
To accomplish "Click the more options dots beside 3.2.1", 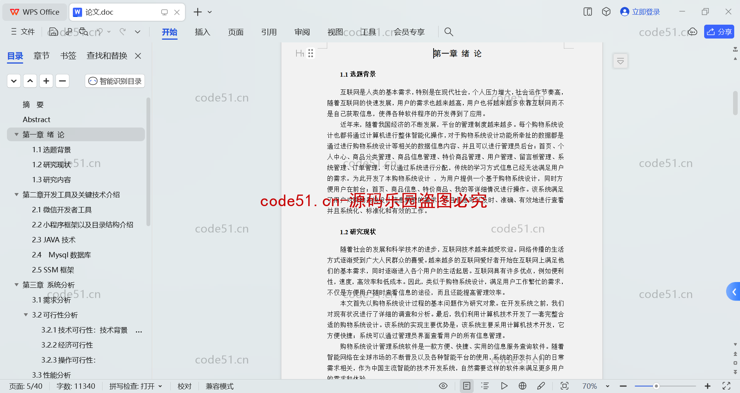I will [139, 331].
